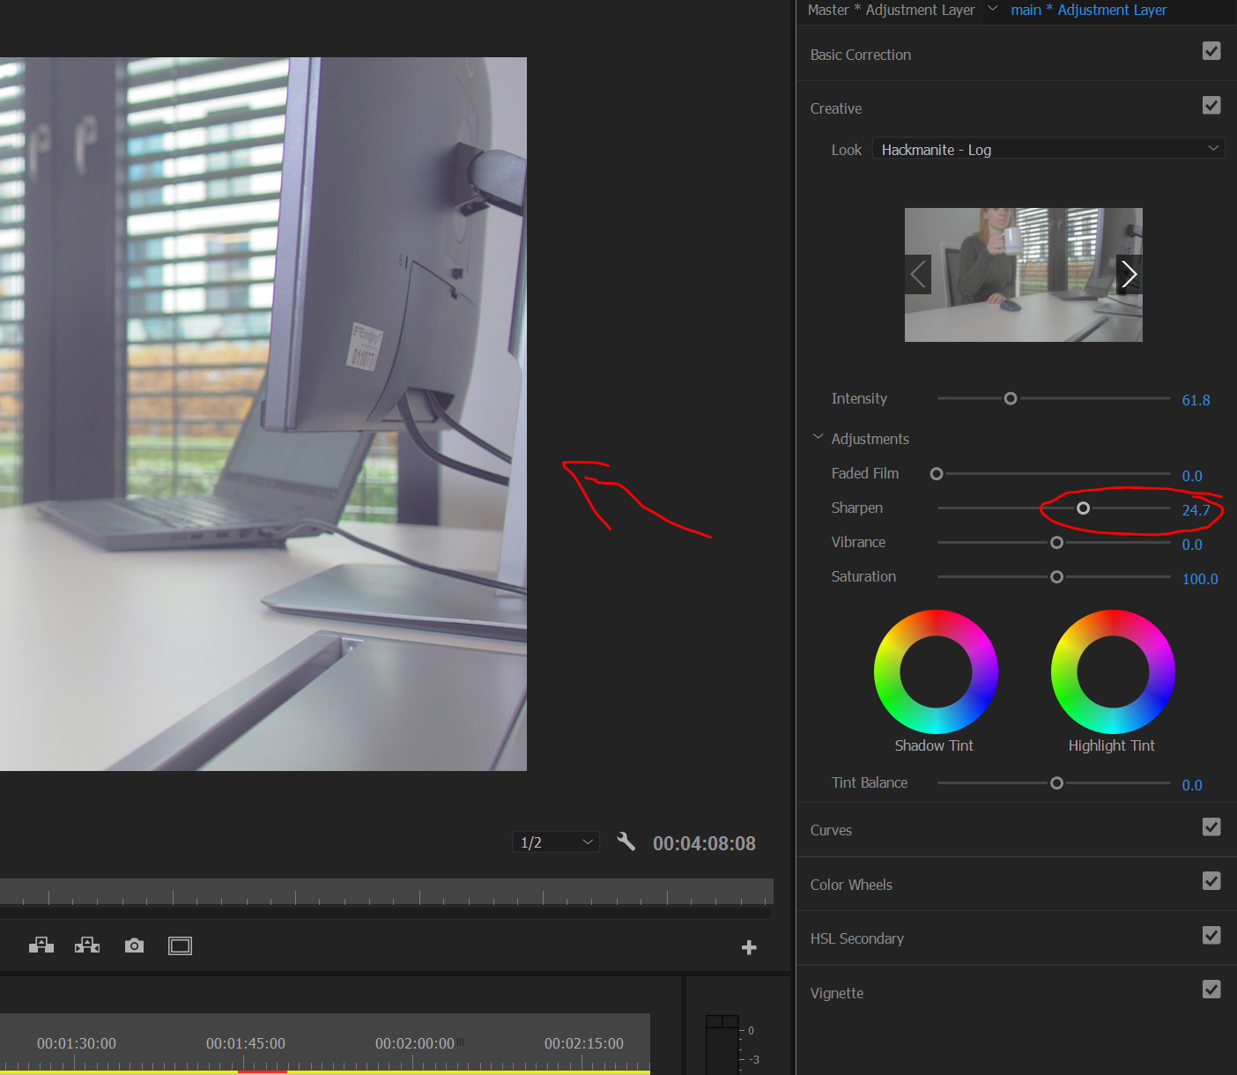Click timeline ruler at 00:01:45:00

coord(246,1043)
